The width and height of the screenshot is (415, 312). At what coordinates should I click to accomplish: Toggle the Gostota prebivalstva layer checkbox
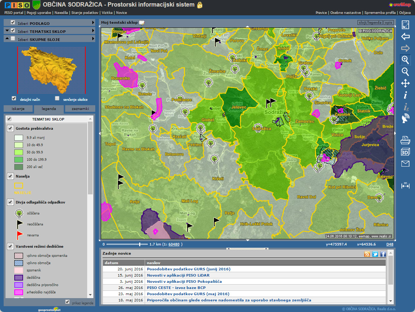click(10, 128)
